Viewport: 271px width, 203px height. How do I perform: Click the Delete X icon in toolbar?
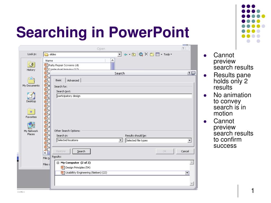146,54
